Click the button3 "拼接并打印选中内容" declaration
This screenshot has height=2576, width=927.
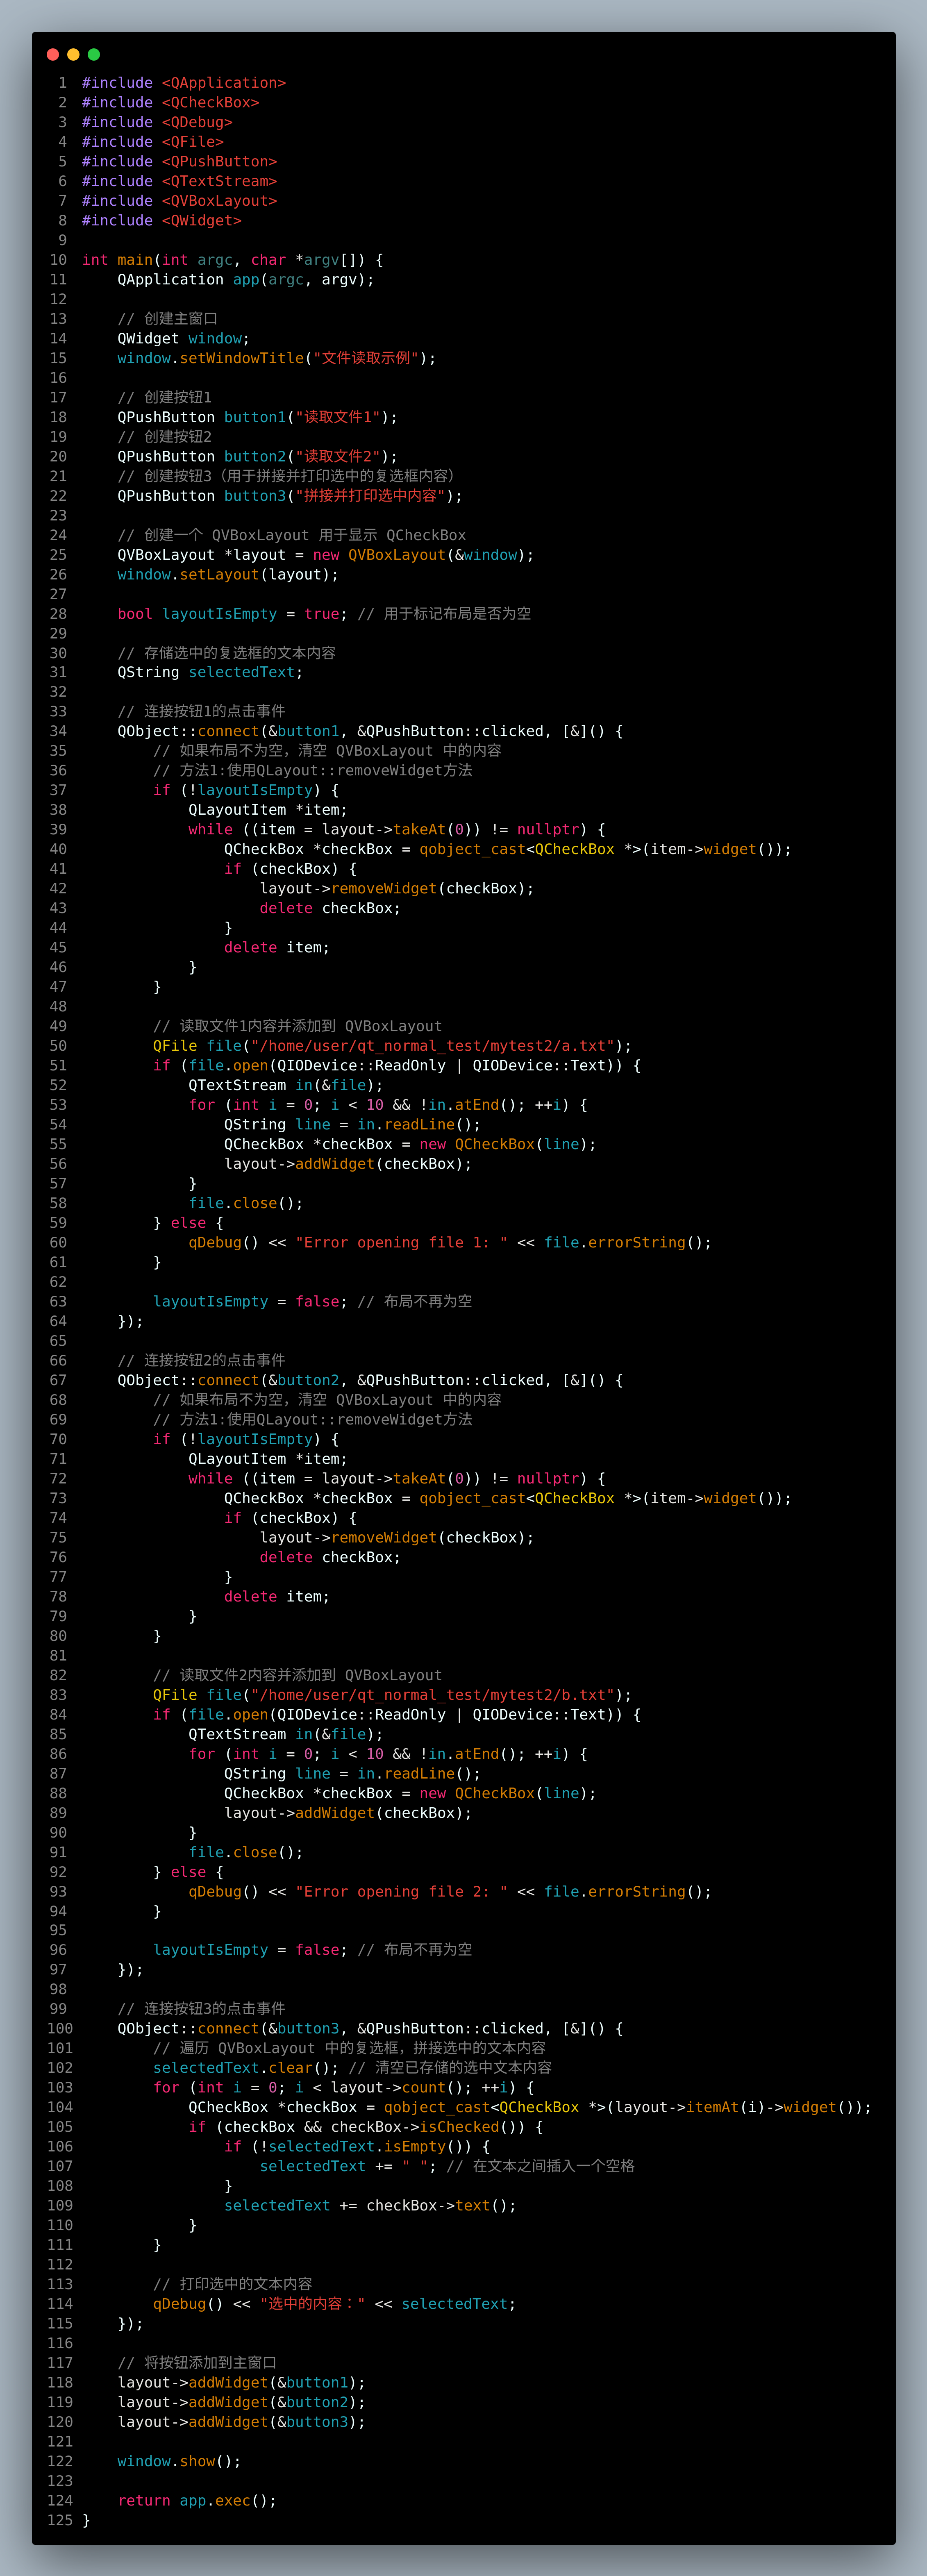click(x=290, y=496)
